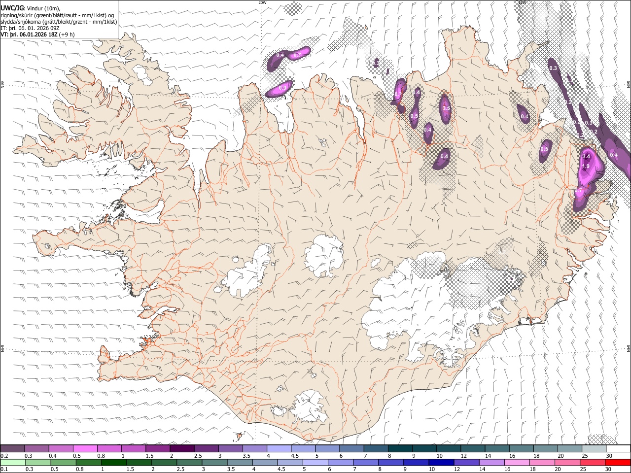This screenshot has height=473, width=631.
Task: Pick the palest green swatch starting at 0.1
Action: (x=13, y=462)
